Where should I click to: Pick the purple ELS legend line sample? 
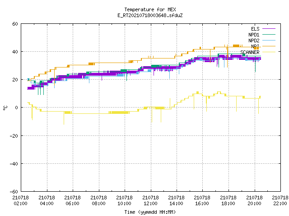(269, 29)
